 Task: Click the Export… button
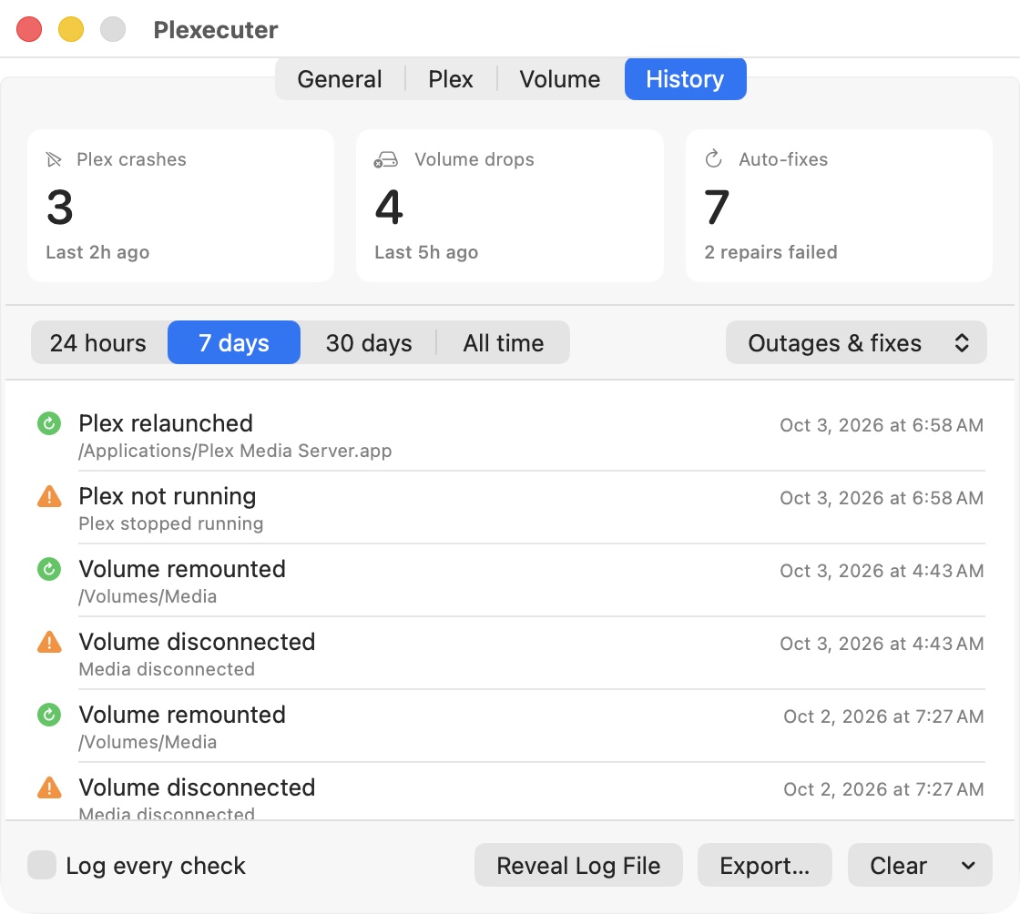tap(764, 865)
